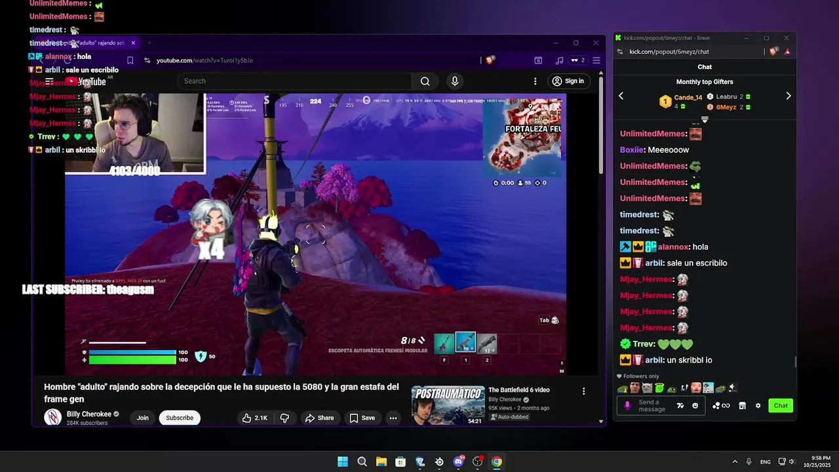Open Boxiie username in Kick chat
The image size is (839, 472).
click(x=631, y=150)
